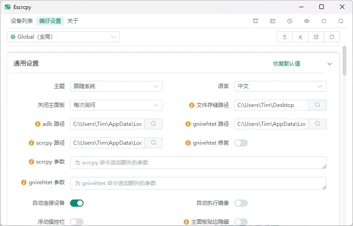Screen dimensions: 353x226
Task: Click the eye icon in top toolbar
Action: point(307,21)
